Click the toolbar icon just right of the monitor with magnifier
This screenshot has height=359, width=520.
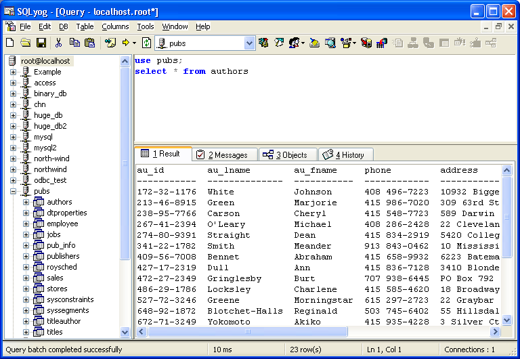point(346,43)
